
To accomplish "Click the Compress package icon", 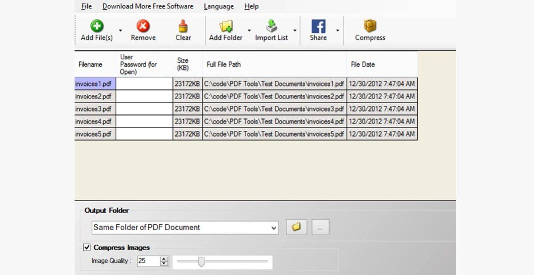I will point(369,26).
